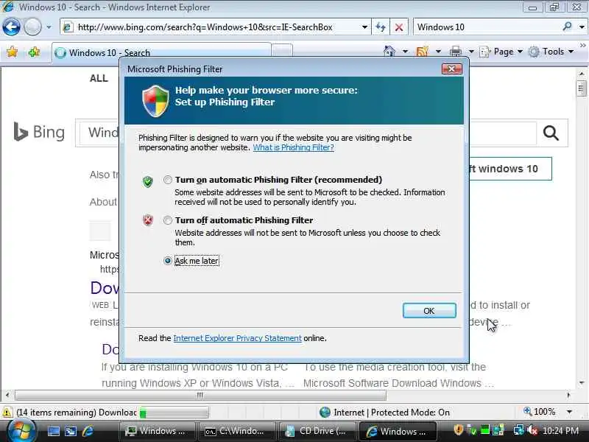Screen dimensions: 589x442
Task: Open Internet Explorer Privacy Statement link
Action: coord(237,338)
